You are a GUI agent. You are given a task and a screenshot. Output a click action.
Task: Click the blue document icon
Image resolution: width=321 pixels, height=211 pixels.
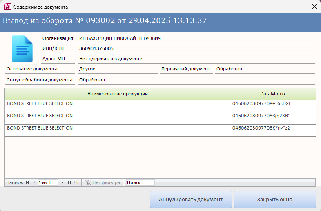pos(22,48)
